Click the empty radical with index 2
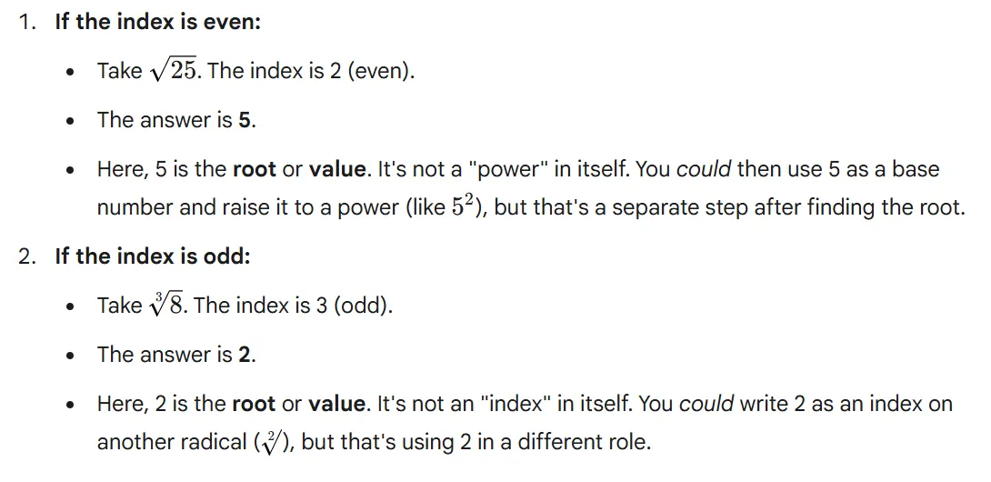The height and width of the screenshot is (482, 991). pyautogui.click(x=271, y=443)
